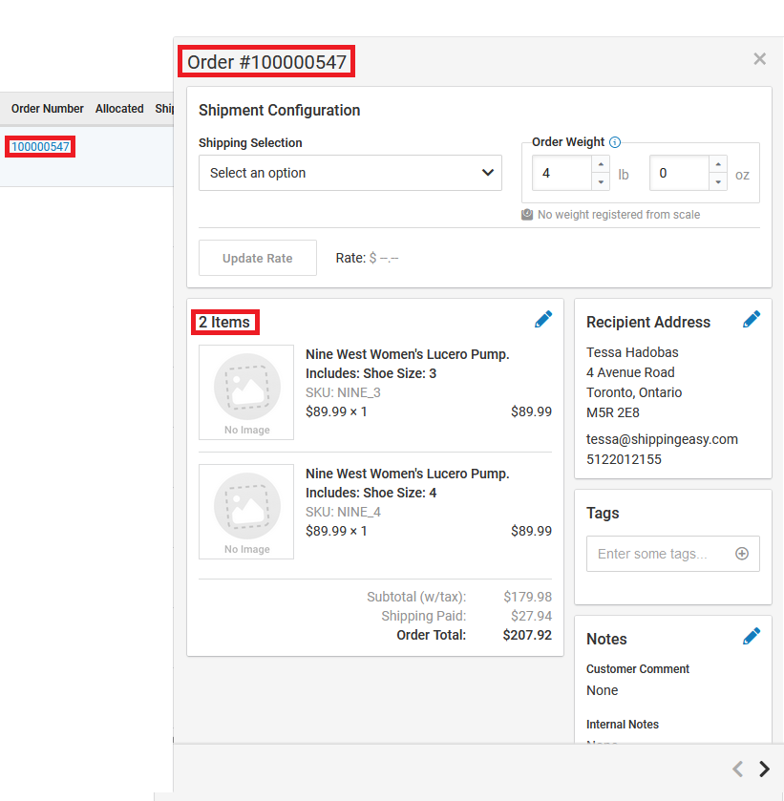
Task: Open the Shipping Selection dropdown
Action: (350, 173)
